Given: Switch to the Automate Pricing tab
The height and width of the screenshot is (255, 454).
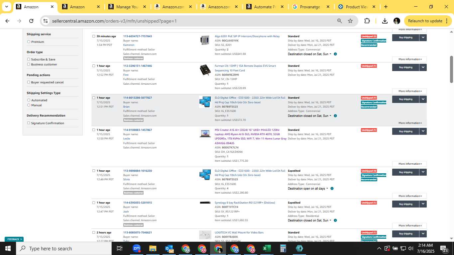Looking at the screenshot, I should (265, 7).
